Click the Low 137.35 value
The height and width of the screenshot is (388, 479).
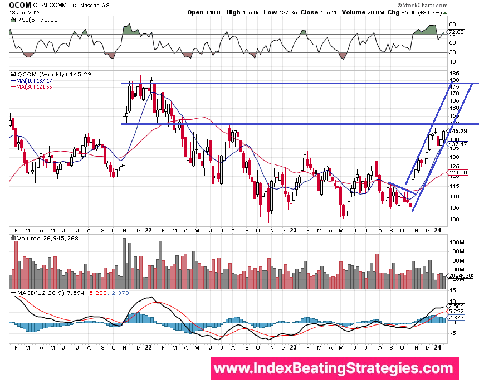280,12
